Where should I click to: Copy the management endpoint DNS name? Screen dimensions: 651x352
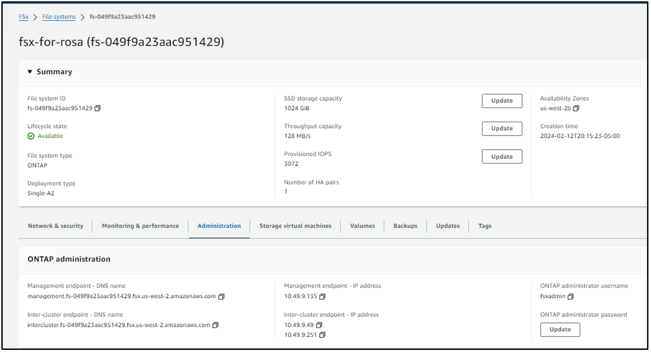(221, 297)
